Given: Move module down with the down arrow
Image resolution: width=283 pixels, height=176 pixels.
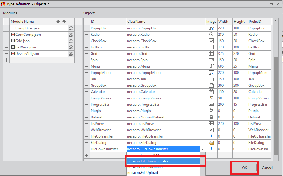Looking at the screenshot, I should (x=64, y=22).
